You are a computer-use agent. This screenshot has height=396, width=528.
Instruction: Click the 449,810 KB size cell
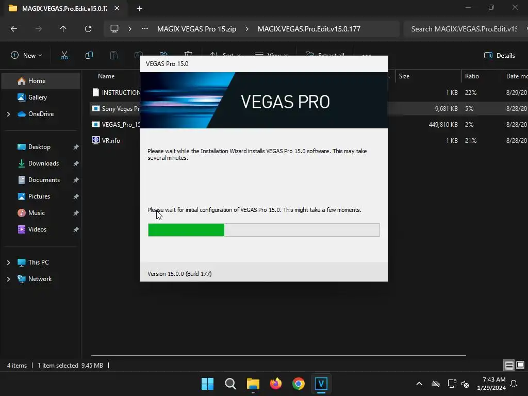pos(443,125)
